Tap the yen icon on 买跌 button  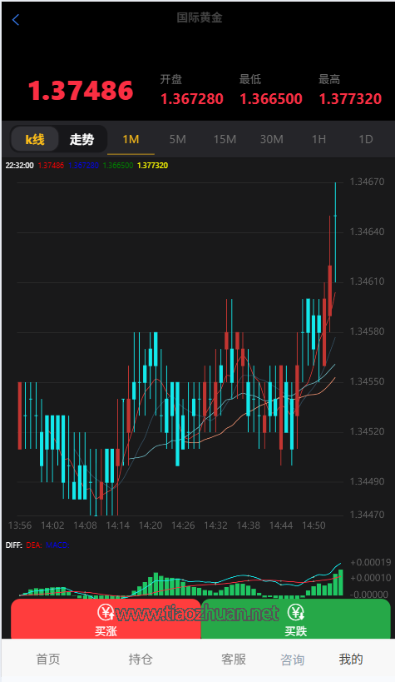pyautogui.click(x=296, y=612)
